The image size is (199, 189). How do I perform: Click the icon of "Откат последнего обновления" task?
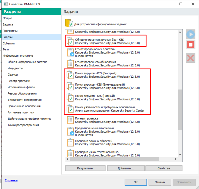70,64
